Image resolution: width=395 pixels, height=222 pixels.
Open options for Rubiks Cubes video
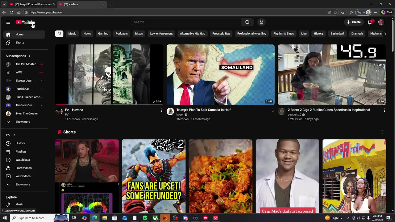tap(384, 110)
